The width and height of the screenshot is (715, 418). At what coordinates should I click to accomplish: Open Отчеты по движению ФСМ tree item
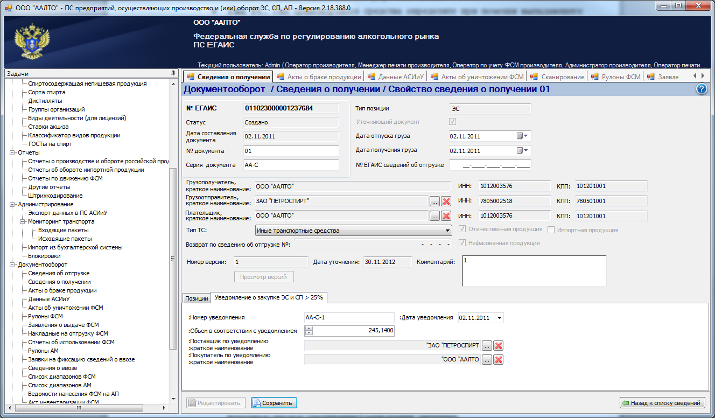(x=65, y=178)
